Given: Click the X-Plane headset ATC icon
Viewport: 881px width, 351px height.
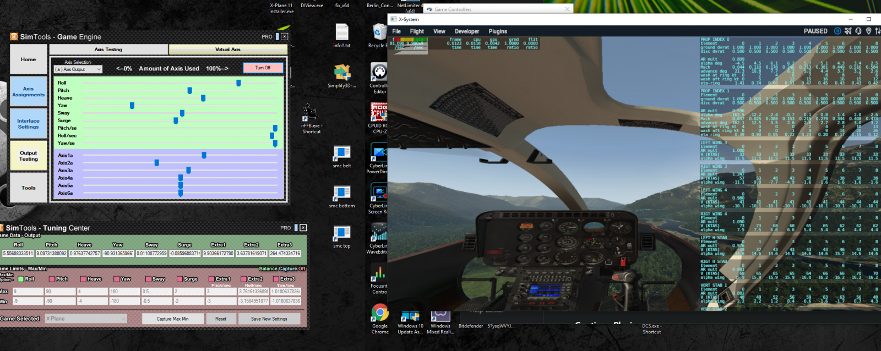Looking at the screenshot, I should click(x=858, y=31).
